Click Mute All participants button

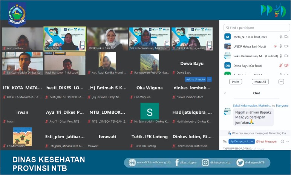[260, 82]
